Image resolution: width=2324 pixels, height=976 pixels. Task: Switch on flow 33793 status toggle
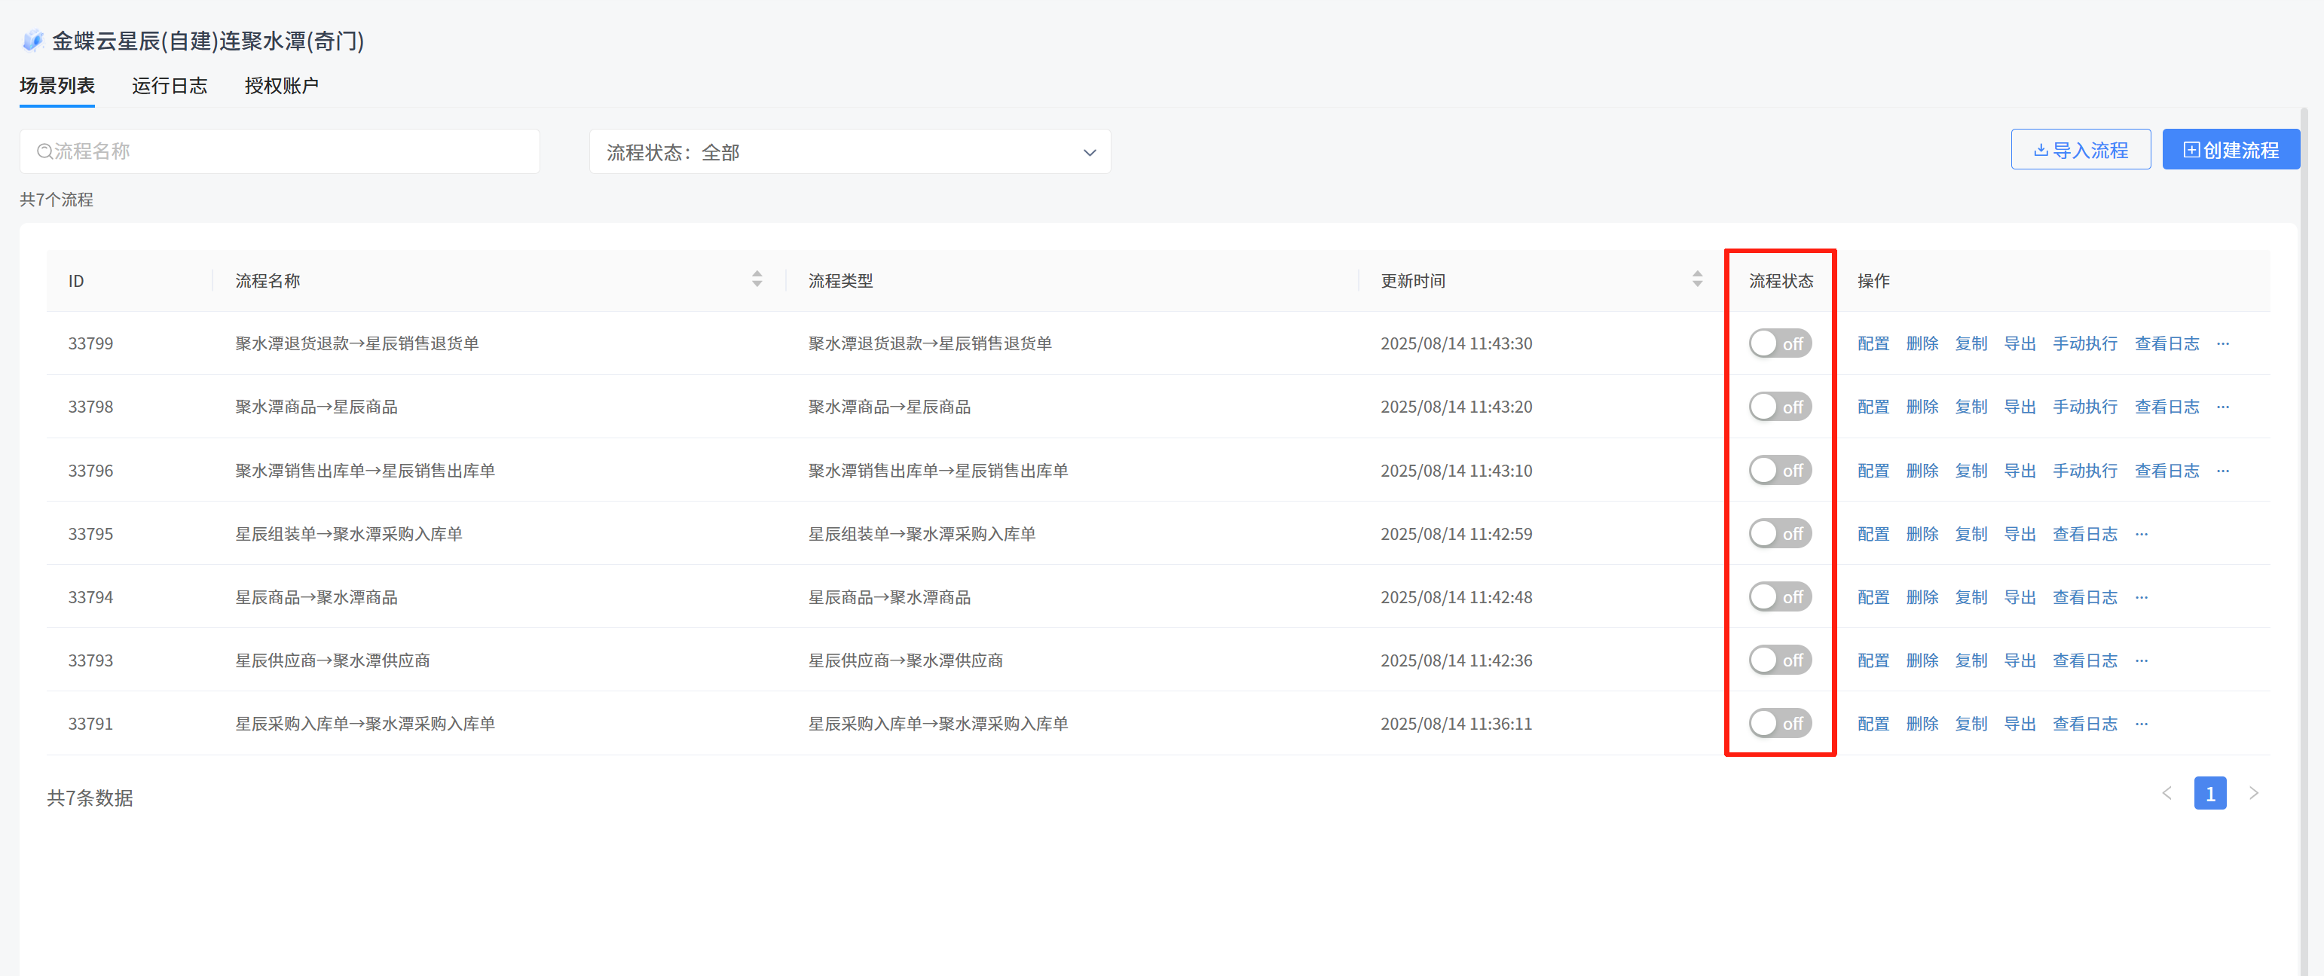(x=1778, y=660)
